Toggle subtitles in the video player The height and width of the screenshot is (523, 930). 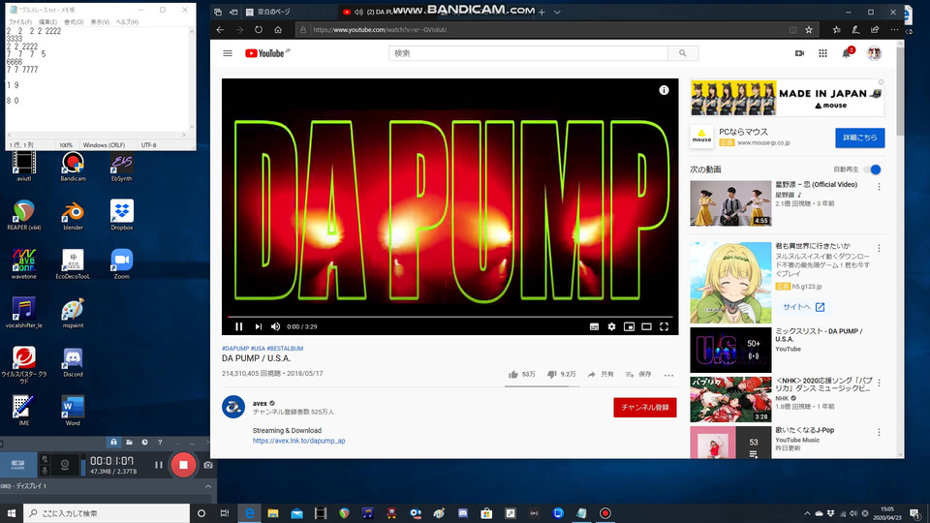[x=594, y=326]
